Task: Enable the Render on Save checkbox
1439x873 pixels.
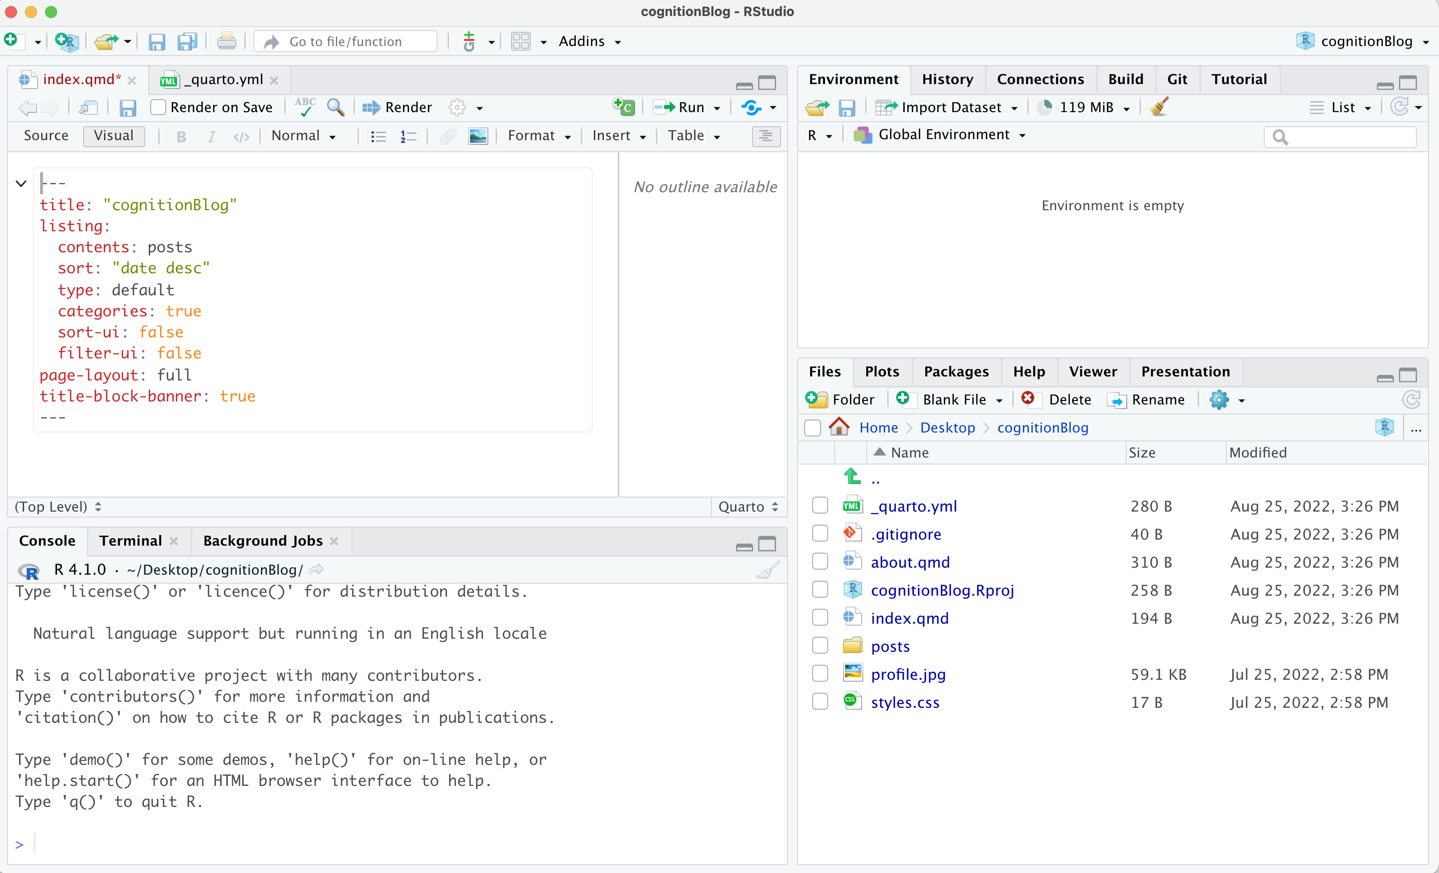Action: coord(158,108)
